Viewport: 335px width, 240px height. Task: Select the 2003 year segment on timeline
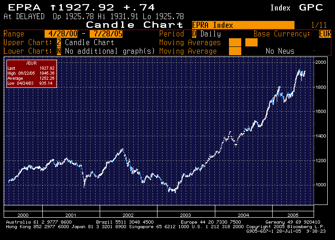pyautogui.click(x=186, y=214)
